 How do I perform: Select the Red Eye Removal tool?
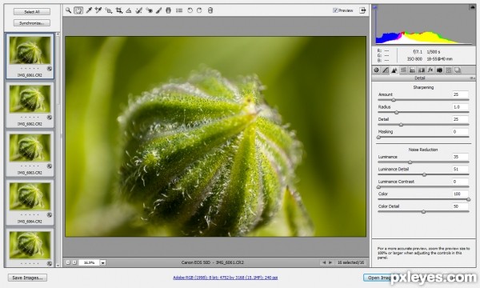pos(149,10)
